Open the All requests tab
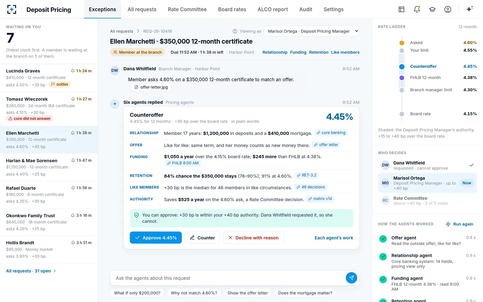This screenshot has height=302, width=483. click(142, 9)
